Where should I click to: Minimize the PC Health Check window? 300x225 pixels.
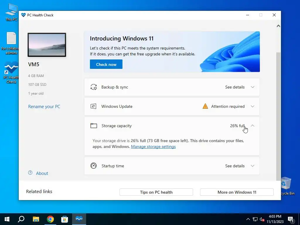coord(248,15)
